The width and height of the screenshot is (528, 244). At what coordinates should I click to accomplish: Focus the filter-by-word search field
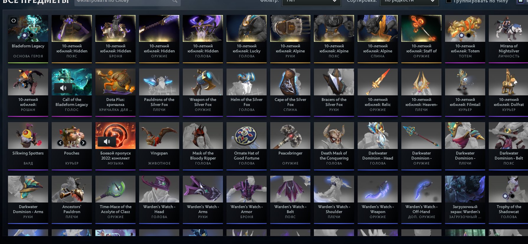coord(124,1)
